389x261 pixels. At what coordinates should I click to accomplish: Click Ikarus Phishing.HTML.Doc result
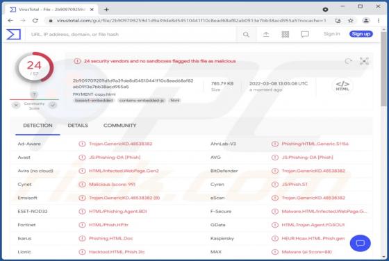click(111, 239)
